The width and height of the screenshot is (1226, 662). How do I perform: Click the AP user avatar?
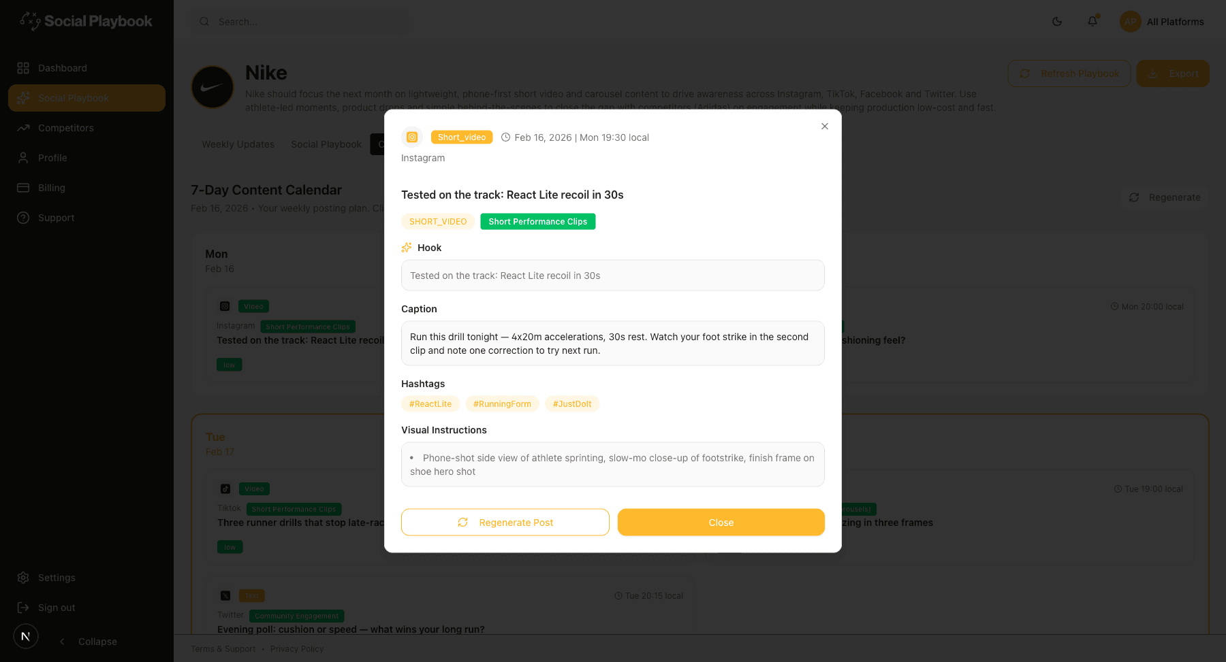(x=1131, y=22)
